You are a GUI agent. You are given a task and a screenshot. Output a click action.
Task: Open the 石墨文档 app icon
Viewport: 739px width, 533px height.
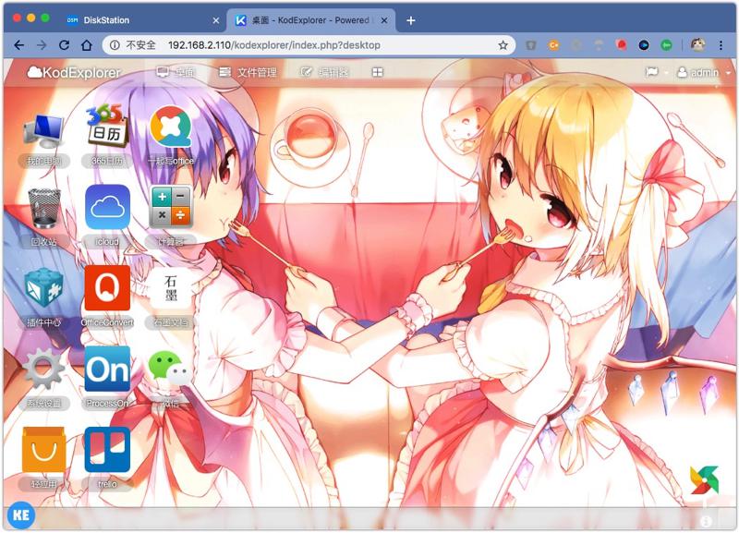[x=171, y=288]
